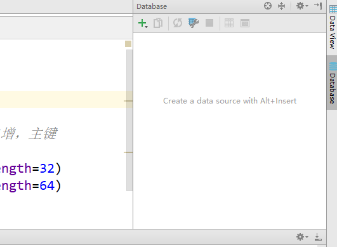Click the Chinese comment text 主键
The width and height of the screenshot is (337, 247).
[43, 133]
